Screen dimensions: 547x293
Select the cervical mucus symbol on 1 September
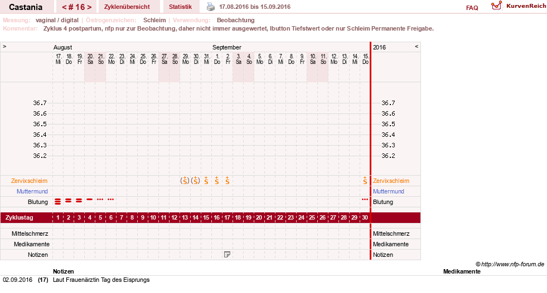pyautogui.click(x=217, y=180)
